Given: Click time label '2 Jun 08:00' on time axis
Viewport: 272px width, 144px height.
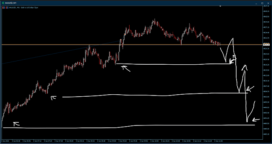Looking at the screenshot, I should 69,141.
